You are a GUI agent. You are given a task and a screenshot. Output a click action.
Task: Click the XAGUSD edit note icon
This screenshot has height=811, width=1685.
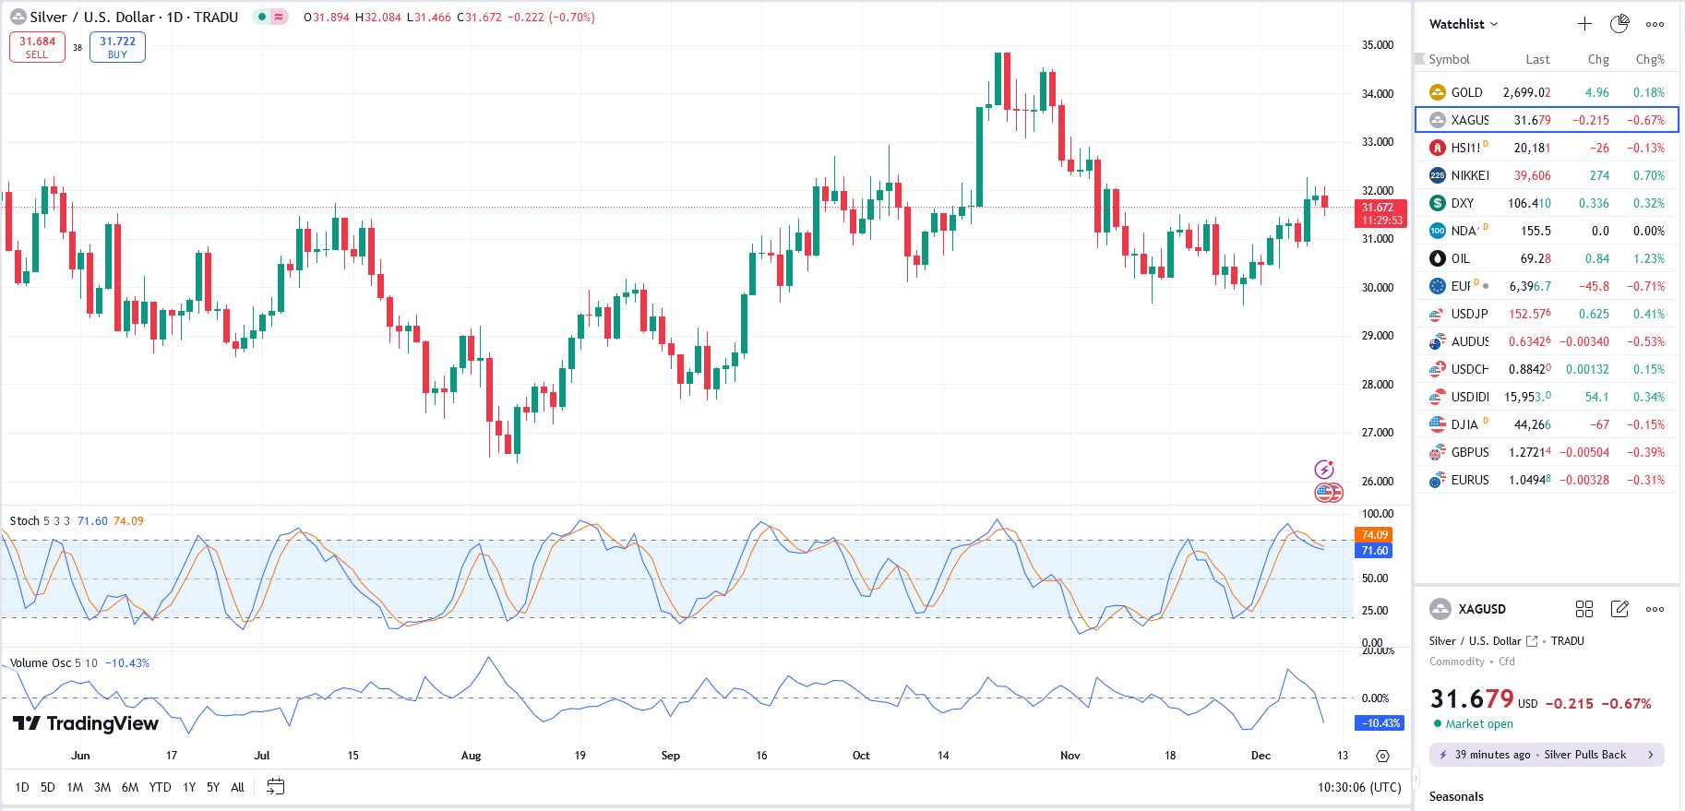pos(1619,609)
